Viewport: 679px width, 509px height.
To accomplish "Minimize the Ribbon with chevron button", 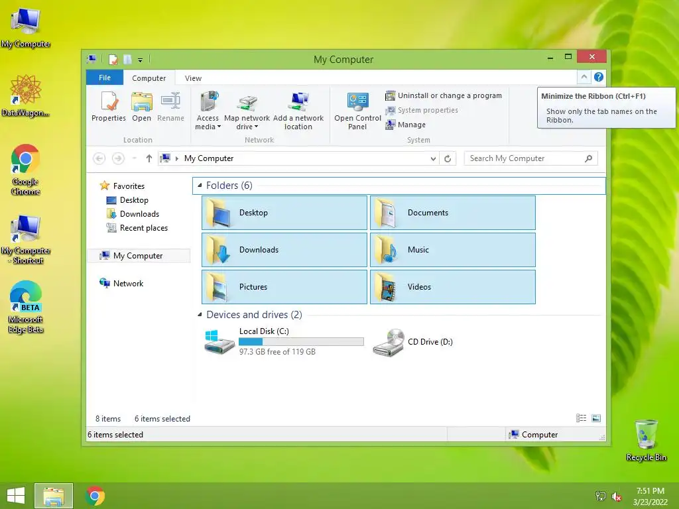I will [584, 77].
